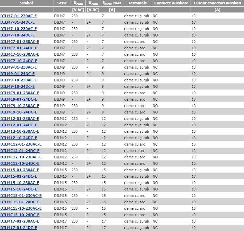
Task: Open the DILM9-10-230AC-E link
Action: 19,80
